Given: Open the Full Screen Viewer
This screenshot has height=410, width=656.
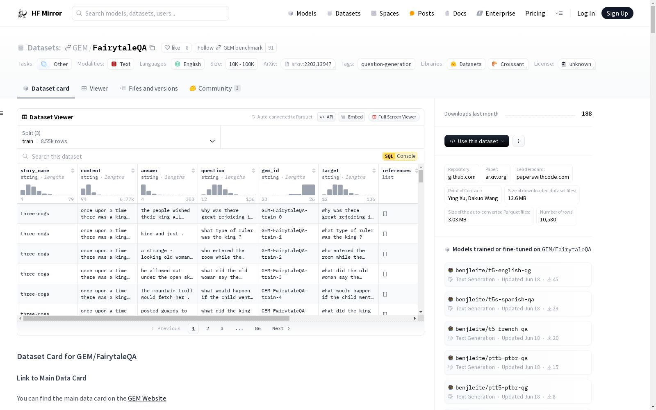Looking at the screenshot, I should point(394,117).
